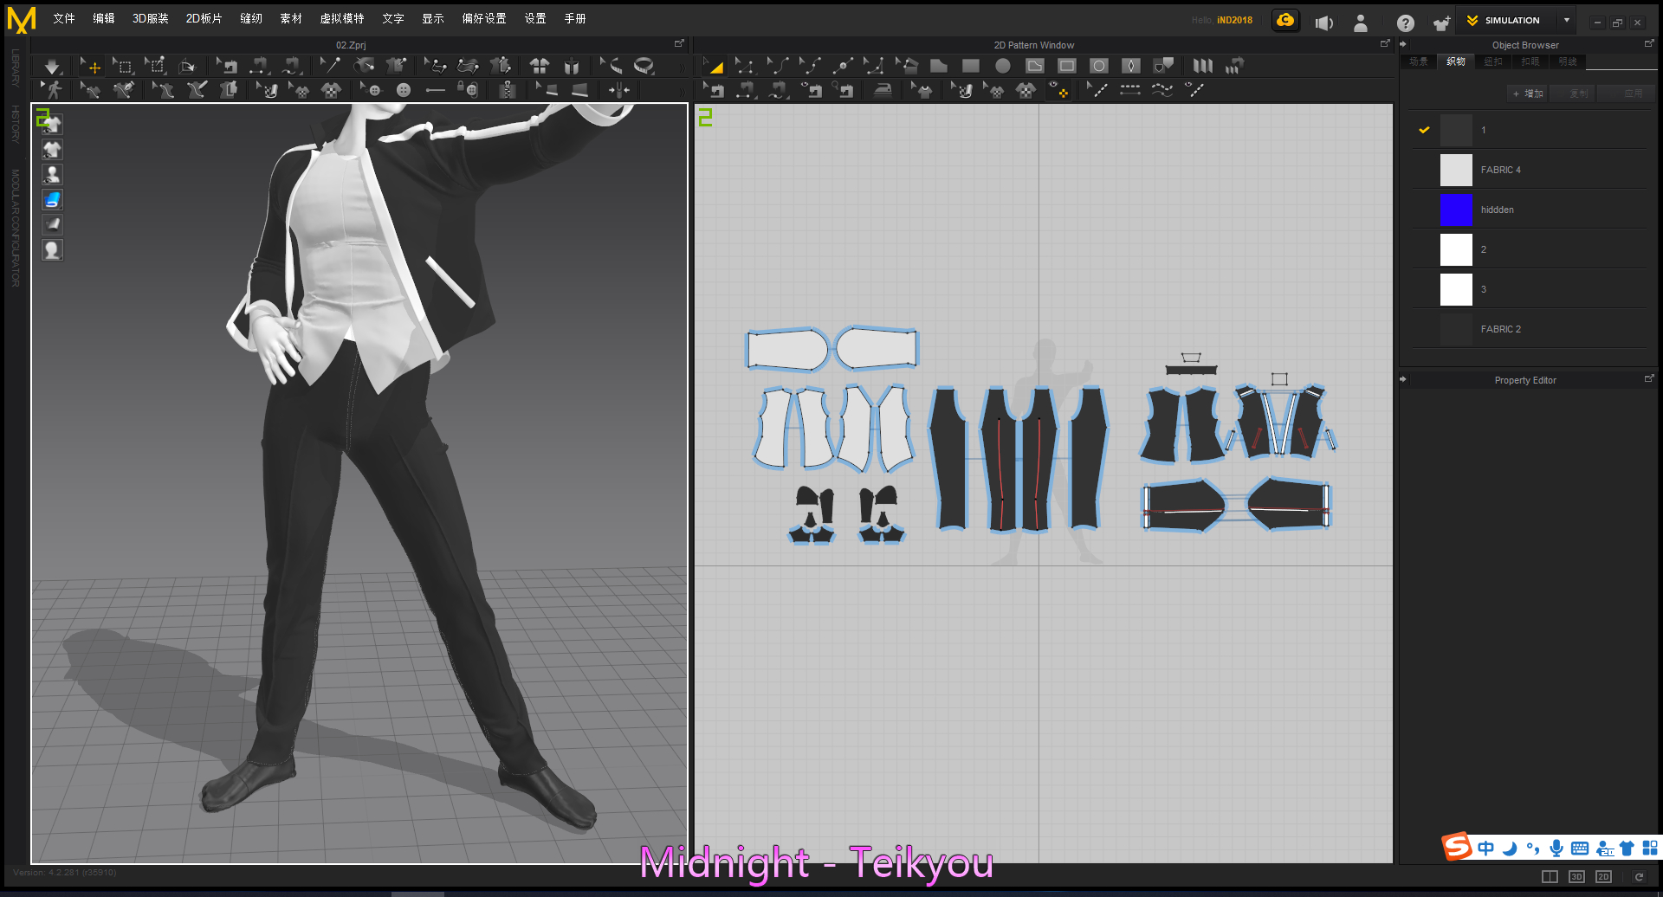Toggle the checkmark on fabric 1
This screenshot has width=1663, height=897.
point(1423,129)
